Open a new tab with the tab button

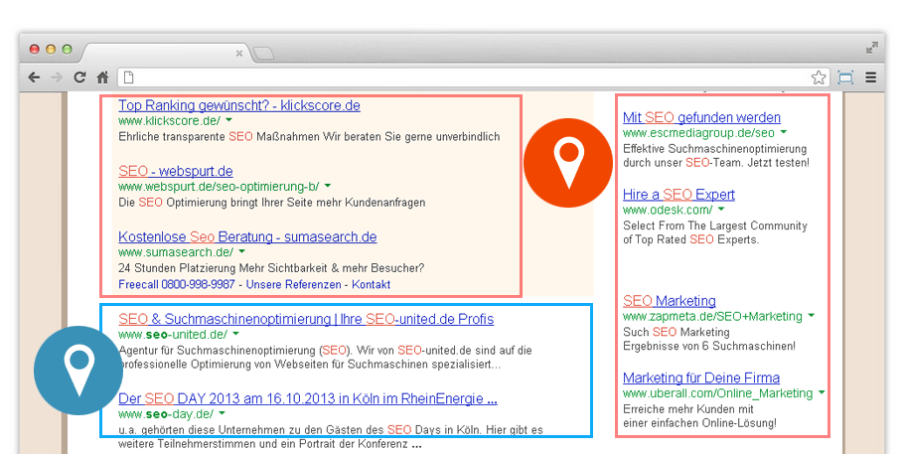click(263, 54)
